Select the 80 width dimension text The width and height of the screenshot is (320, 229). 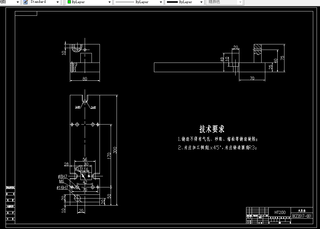tap(85, 79)
